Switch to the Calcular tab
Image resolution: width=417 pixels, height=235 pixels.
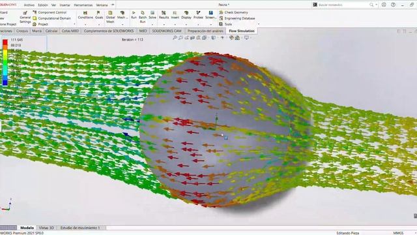(51, 31)
